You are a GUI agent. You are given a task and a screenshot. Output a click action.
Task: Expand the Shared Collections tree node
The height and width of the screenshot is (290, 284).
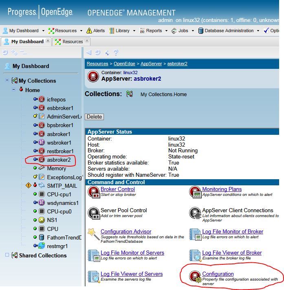point(7,255)
